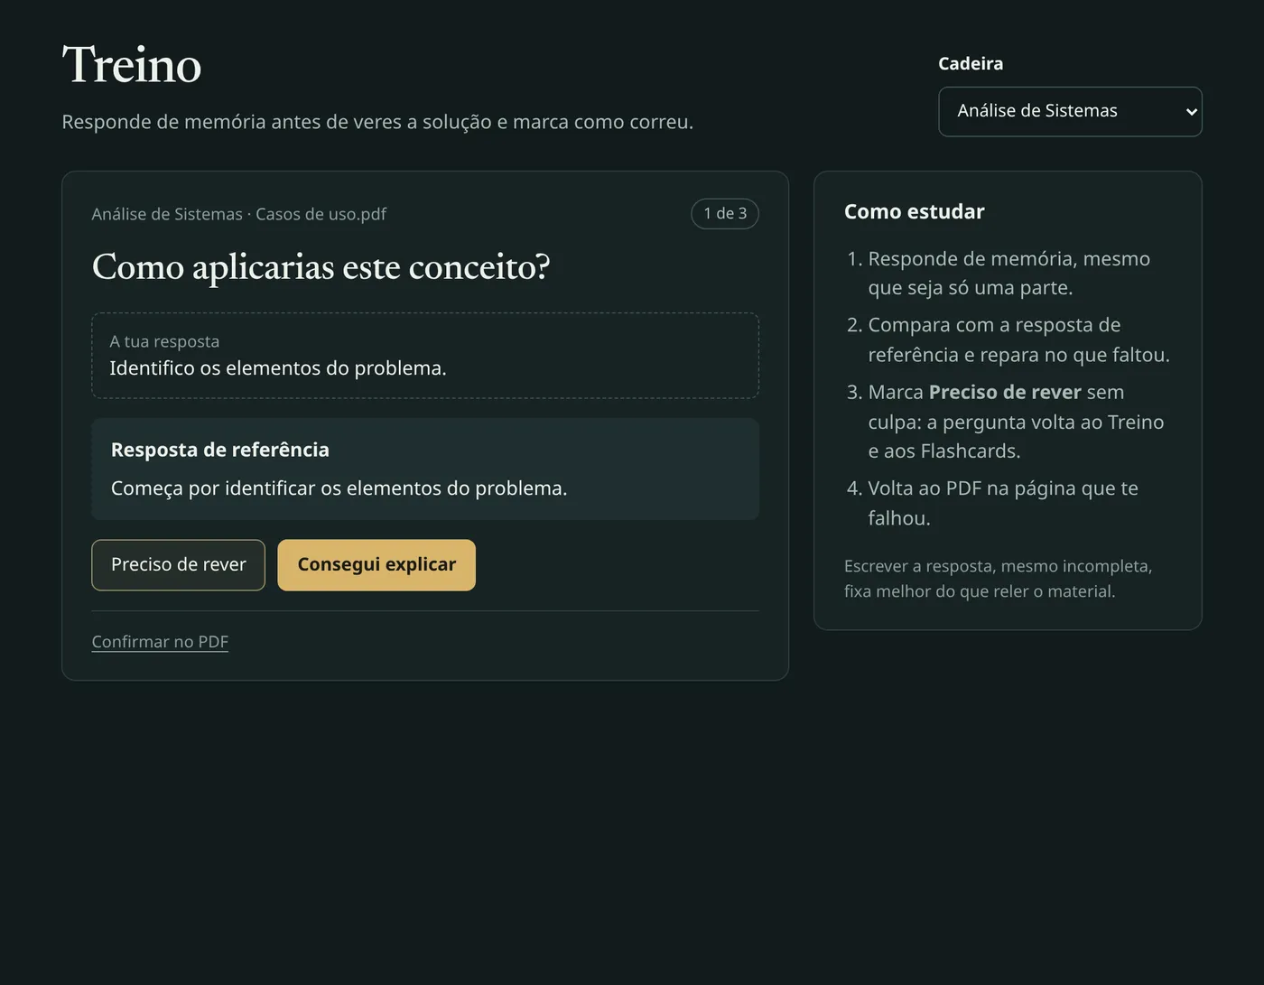Click the text 'Identifico os elementos do problema.'
Viewport: 1264px width, 985px height.
tap(278, 368)
